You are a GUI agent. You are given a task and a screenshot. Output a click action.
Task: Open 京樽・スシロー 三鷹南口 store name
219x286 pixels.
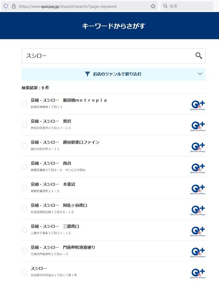click(x=55, y=226)
